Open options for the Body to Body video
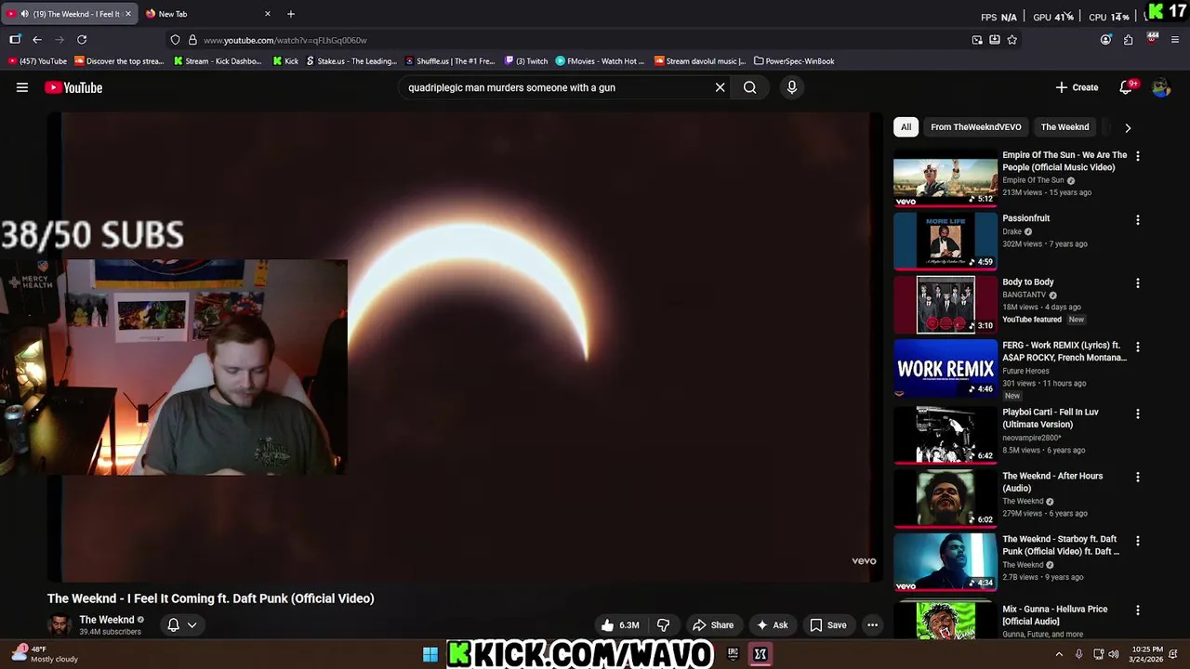 [x=1138, y=283]
